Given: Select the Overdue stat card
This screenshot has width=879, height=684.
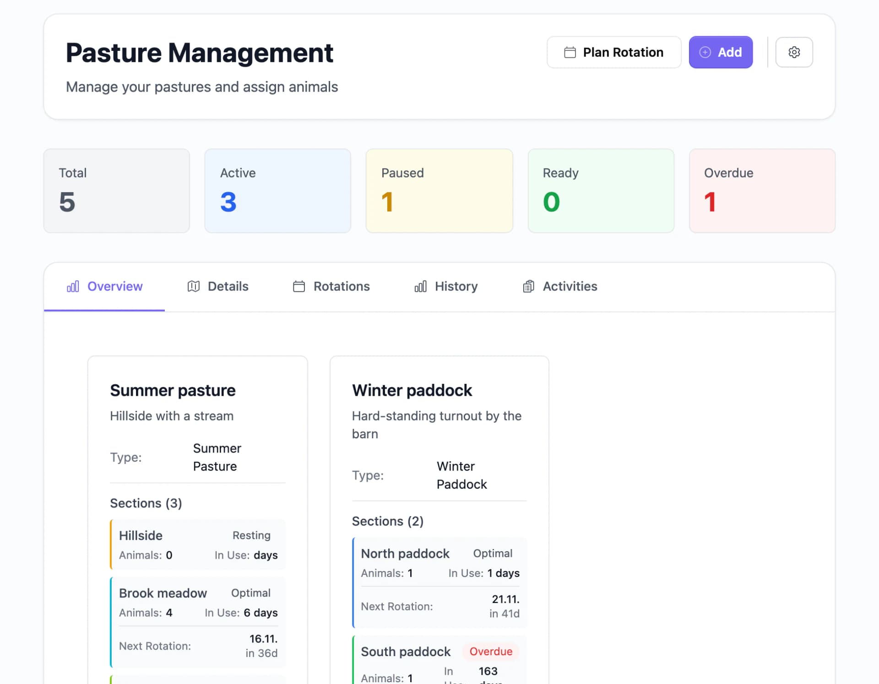Looking at the screenshot, I should pos(762,191).
